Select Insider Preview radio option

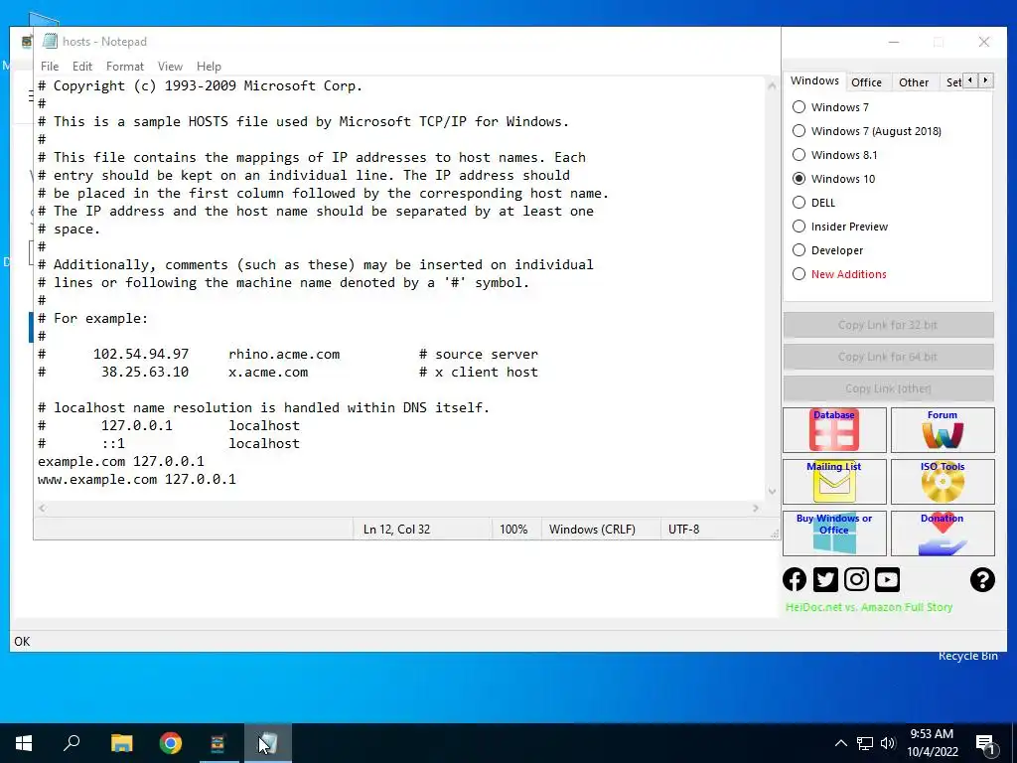pyautogui.click(x=799, y=227)
